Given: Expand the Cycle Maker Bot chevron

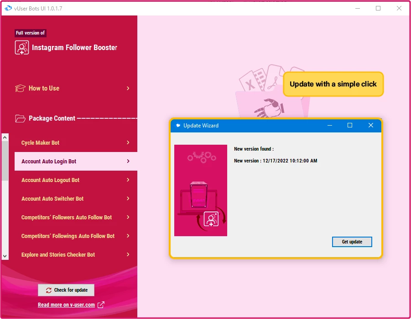Looking at the screenshot, I should (128, 142).
